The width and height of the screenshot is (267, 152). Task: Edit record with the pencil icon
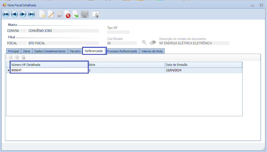coord(51,14)
